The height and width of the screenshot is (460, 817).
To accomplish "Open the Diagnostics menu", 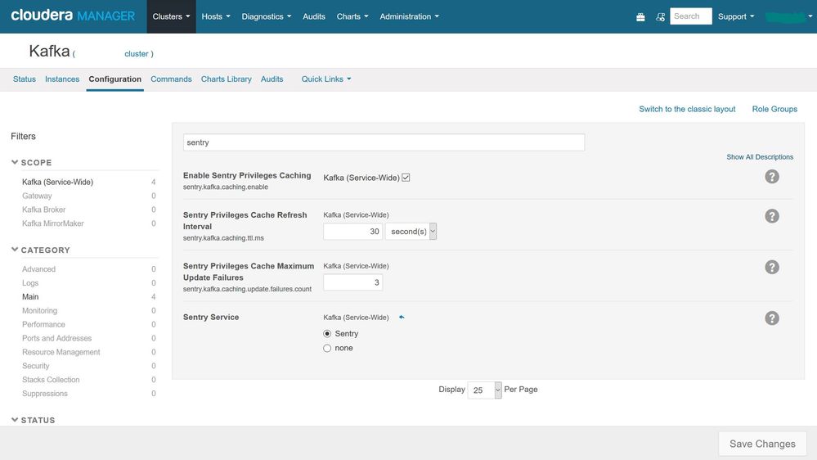I will click(x=267, y=16).
